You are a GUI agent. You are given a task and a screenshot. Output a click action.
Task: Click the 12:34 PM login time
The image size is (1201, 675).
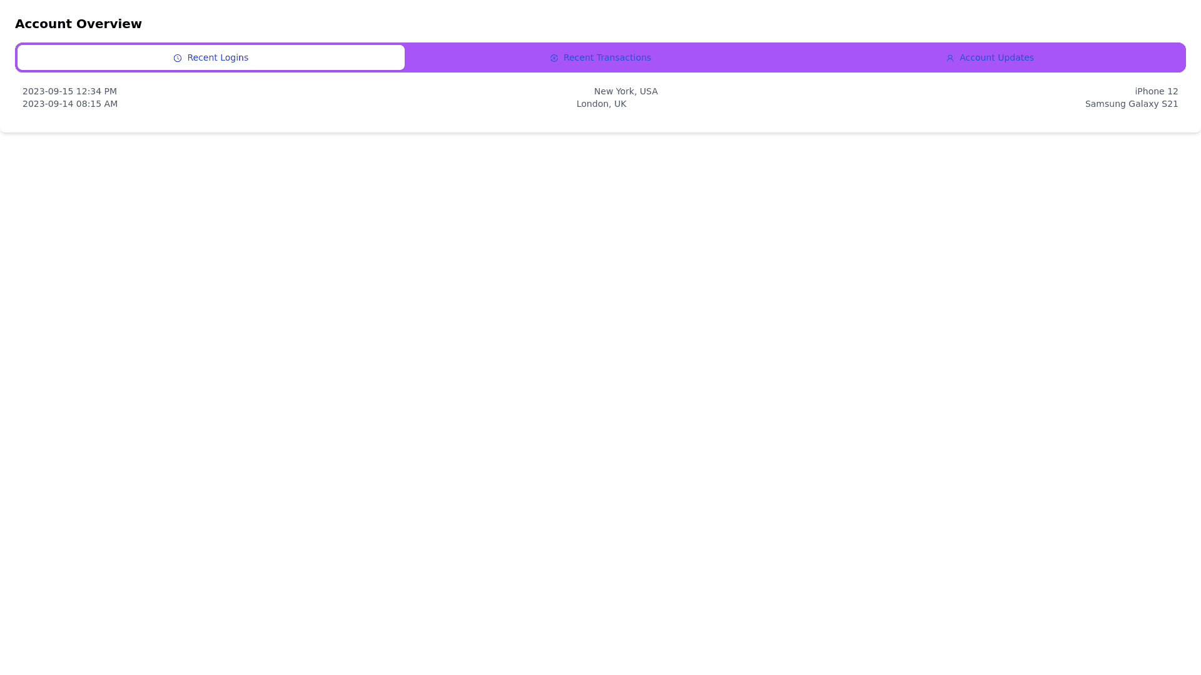(96, 91)
